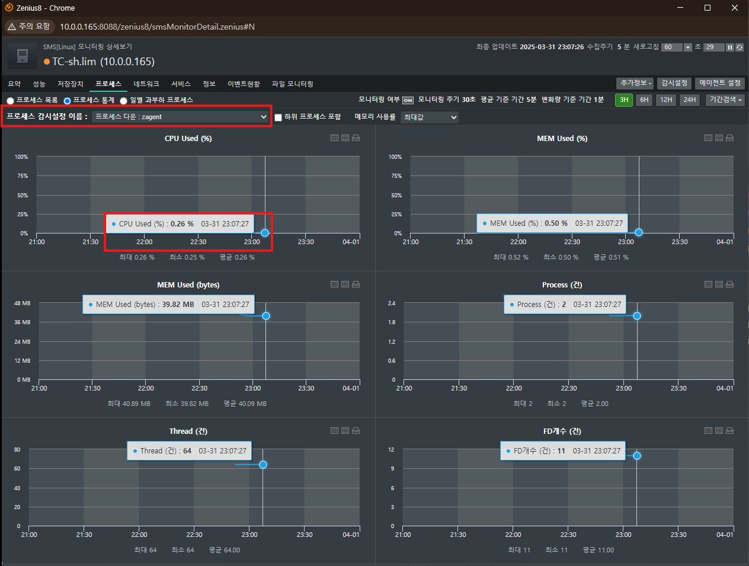Select the 프로세스 목록 radio button
749x566 pixels.
[x=11, y=101]
